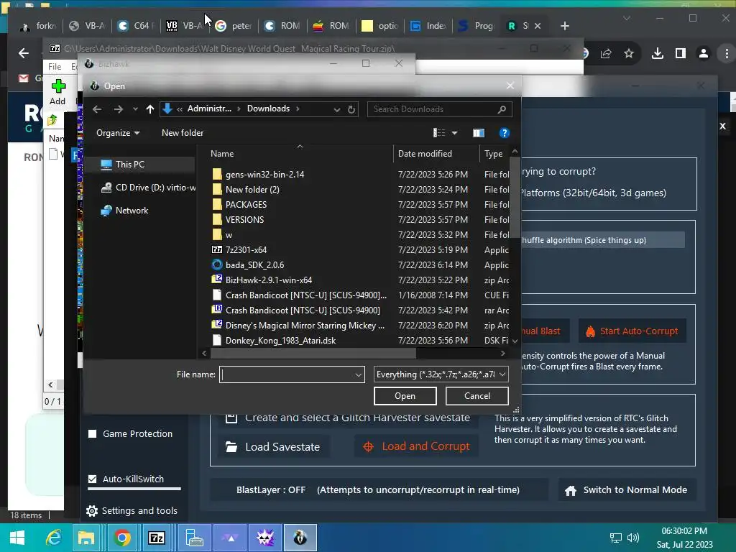
Task: Open the Windows Start menu
Action: [17, 538]
